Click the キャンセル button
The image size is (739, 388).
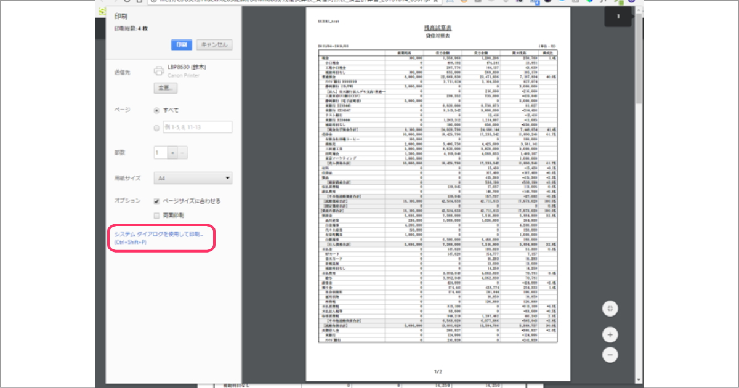click(214, 45)
